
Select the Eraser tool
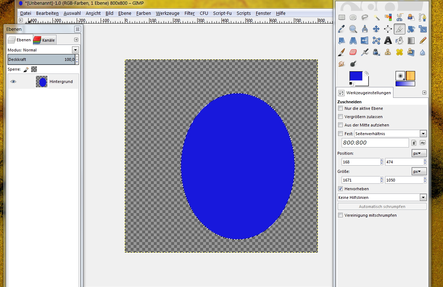pos(353,52)
